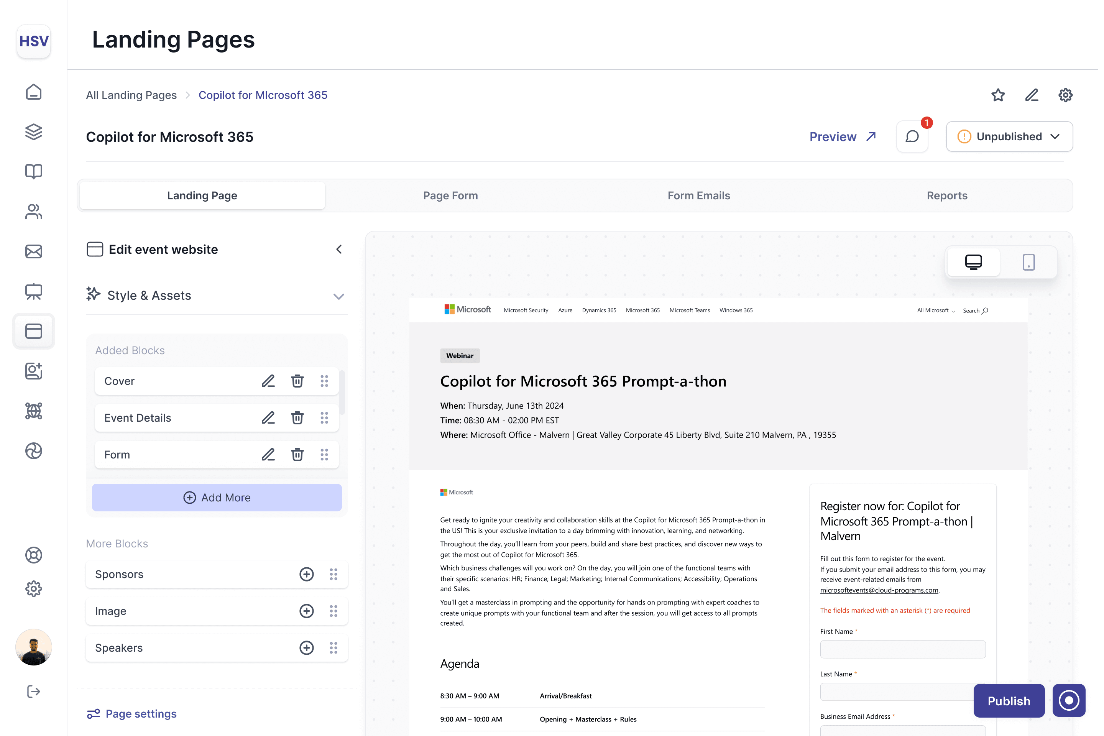Click the Speakers block drag handle
Viewport: 1104px width, 736px height.
coord(334,649)
